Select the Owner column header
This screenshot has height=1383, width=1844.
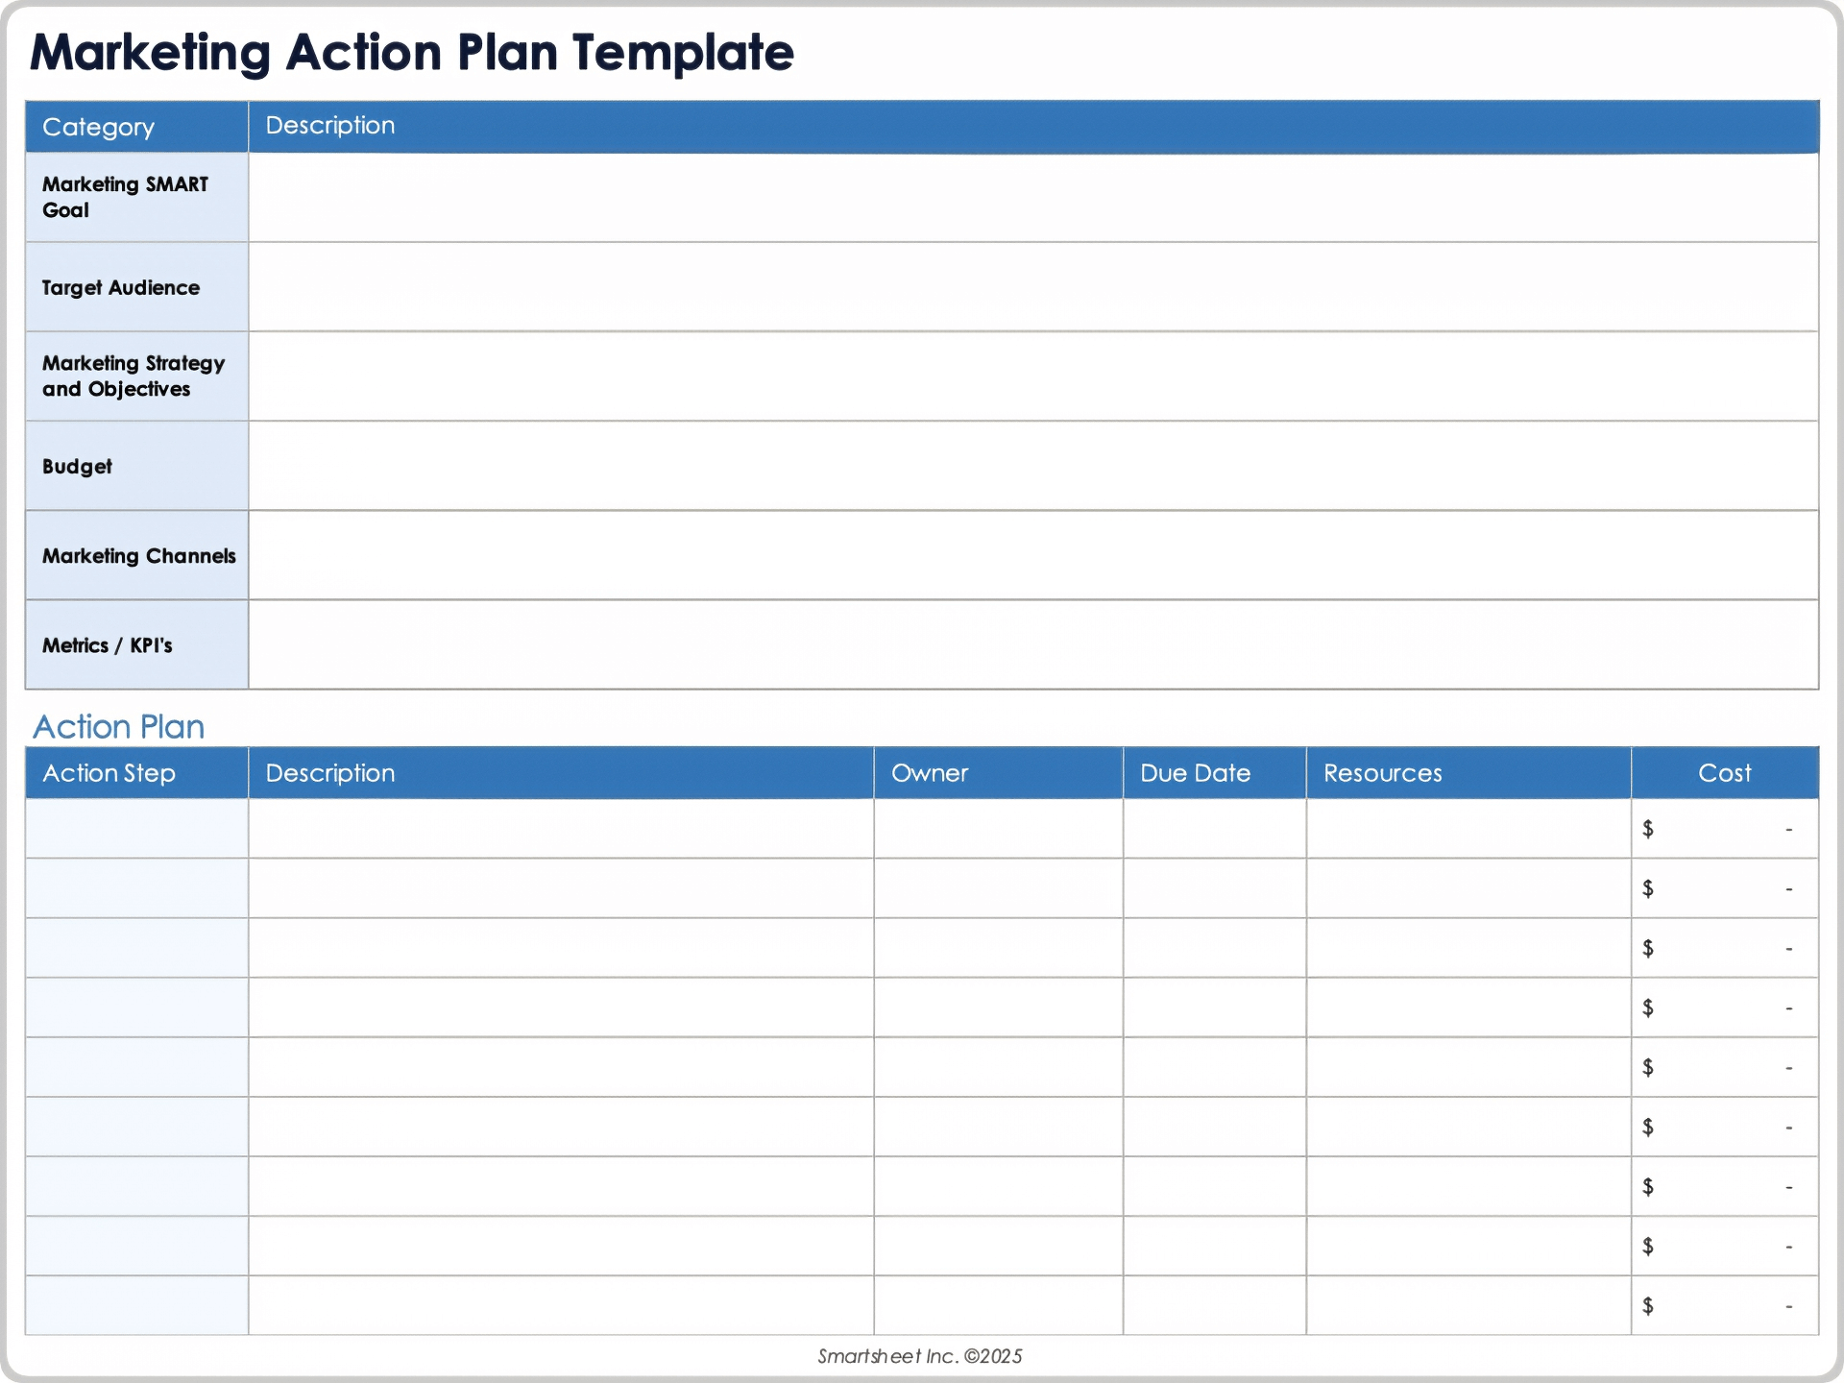[930, 773]
